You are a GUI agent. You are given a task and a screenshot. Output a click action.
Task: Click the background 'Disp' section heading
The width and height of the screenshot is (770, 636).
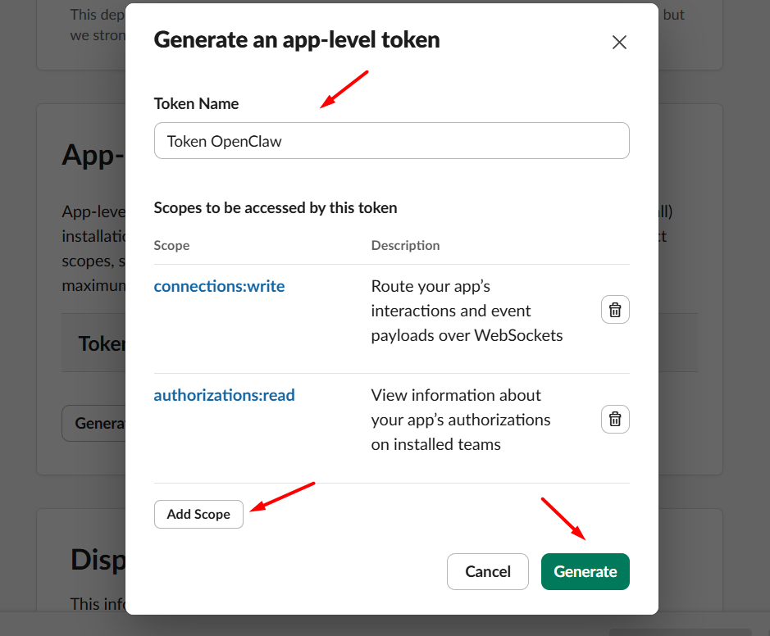pos(97,559)
